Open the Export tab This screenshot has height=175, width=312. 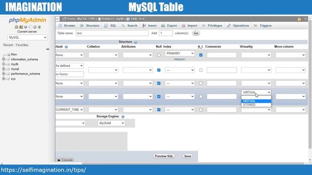169,26
